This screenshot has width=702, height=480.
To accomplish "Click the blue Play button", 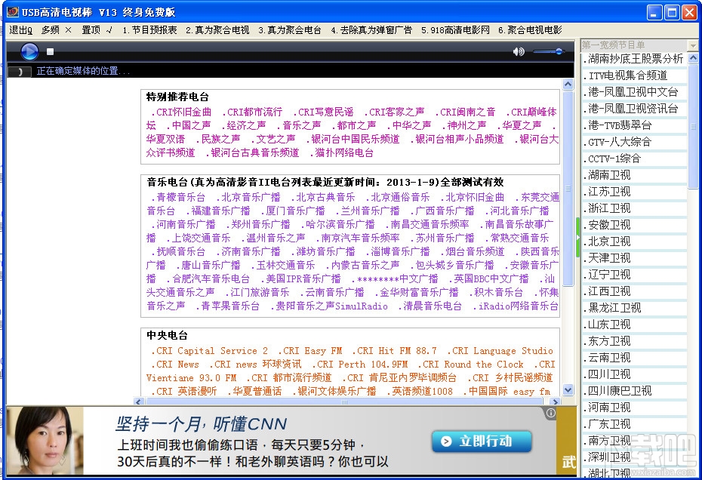I will pos(29,51).
